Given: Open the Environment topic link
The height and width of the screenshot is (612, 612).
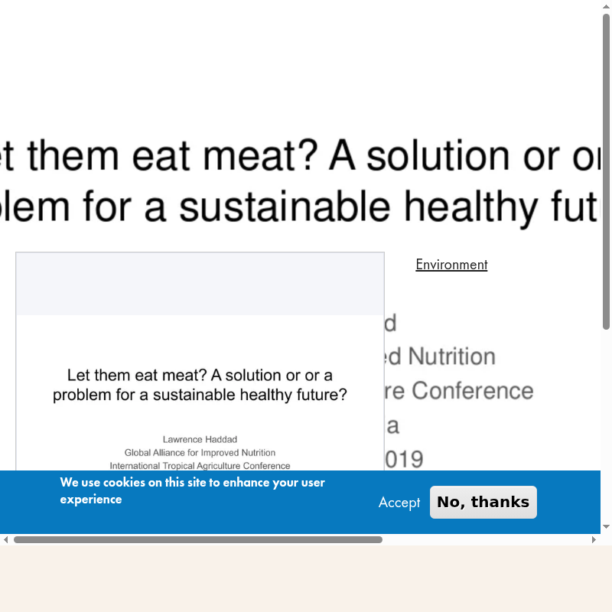Looking at the screenshot, I should point(451,265).
